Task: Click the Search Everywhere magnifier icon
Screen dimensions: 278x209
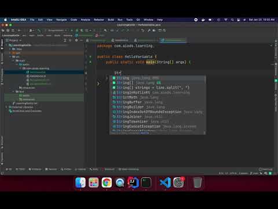Action: tap(164, 30)
